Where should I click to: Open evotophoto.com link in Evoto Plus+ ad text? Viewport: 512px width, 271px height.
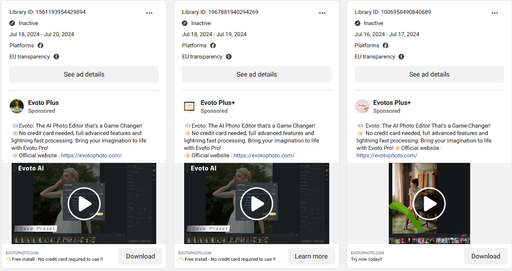click(264, 155)
